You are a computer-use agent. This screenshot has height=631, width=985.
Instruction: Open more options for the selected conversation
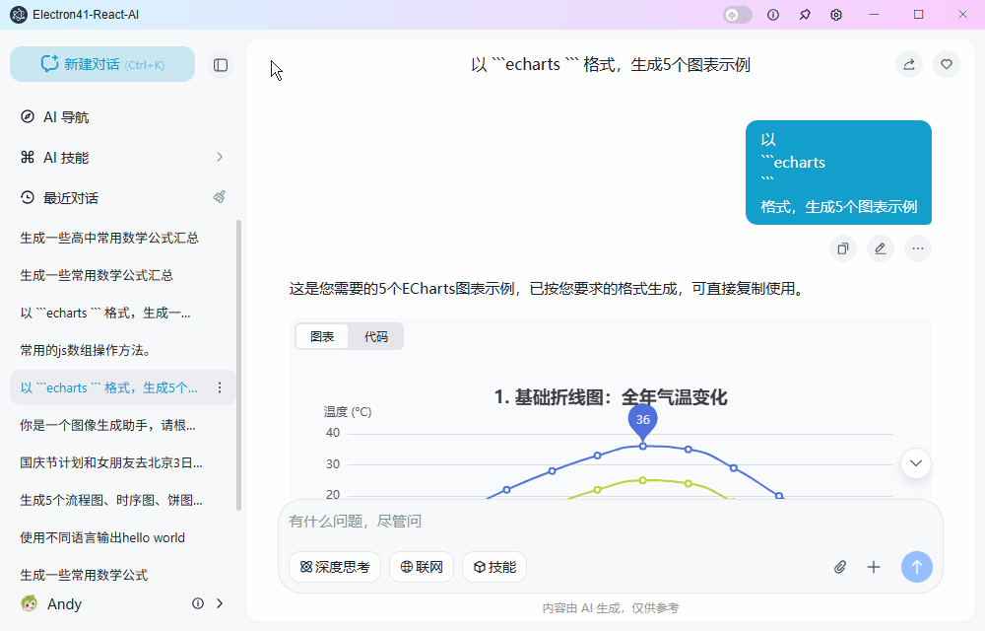point(220,387)
